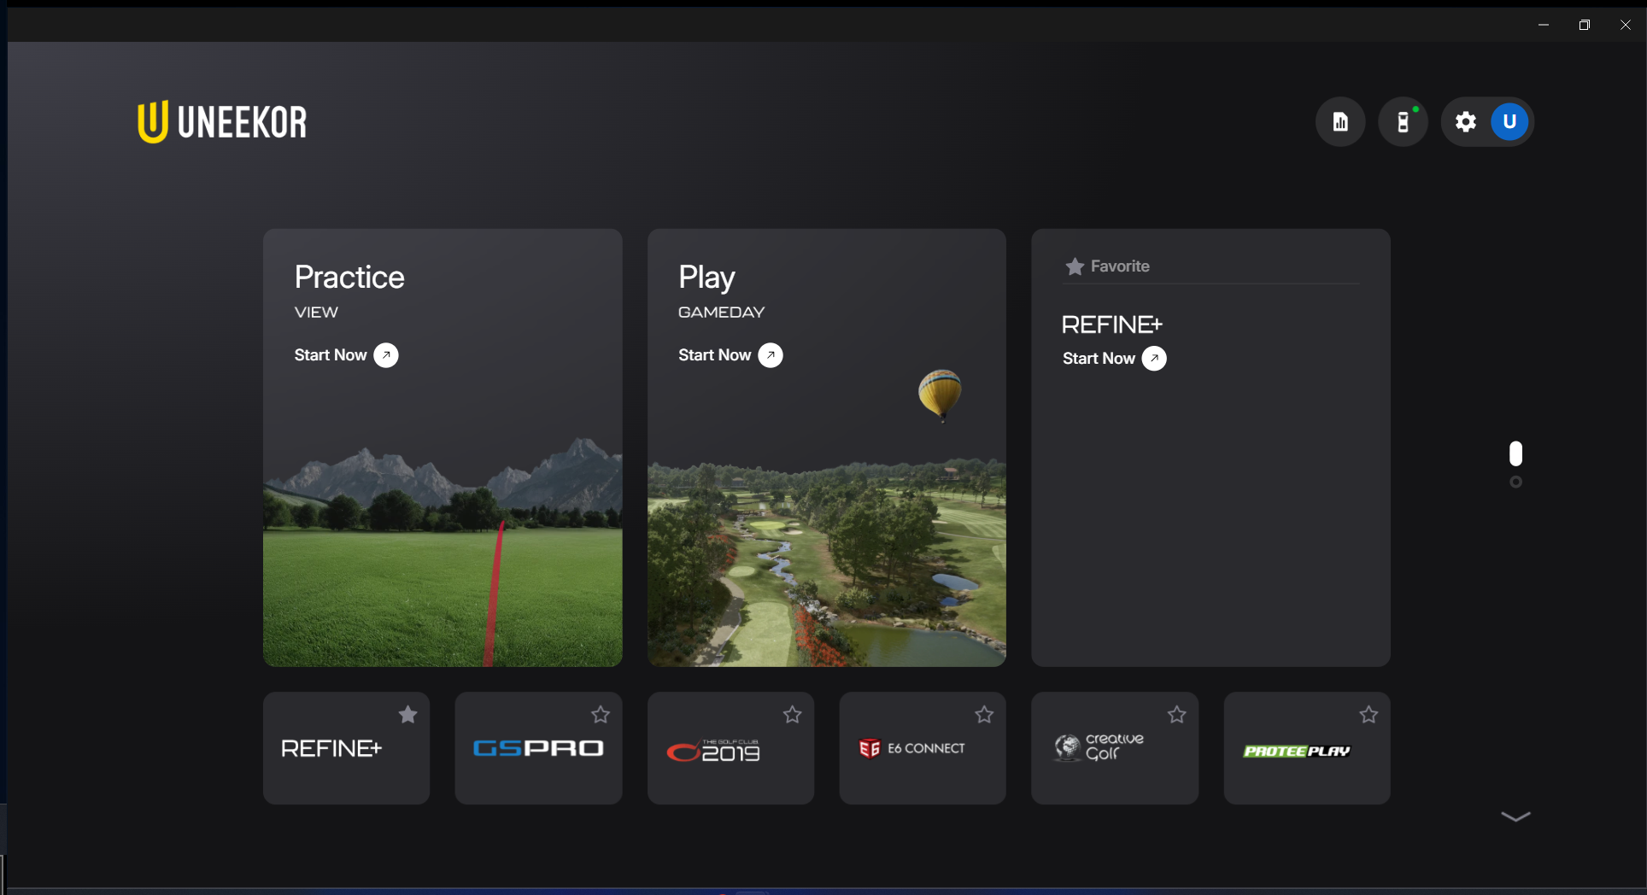1647x895 pixels.
Task: Click the Play card heading
Action: pos(706,278)
